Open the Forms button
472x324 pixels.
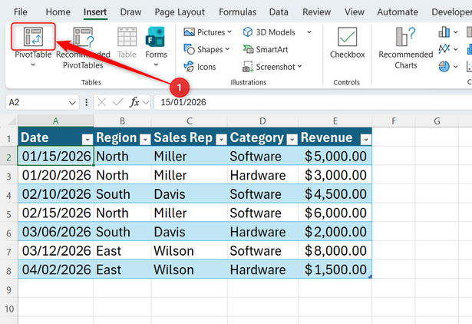click(x=156, y=42)
